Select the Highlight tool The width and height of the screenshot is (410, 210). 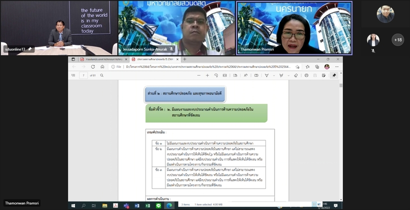[281, 75]
